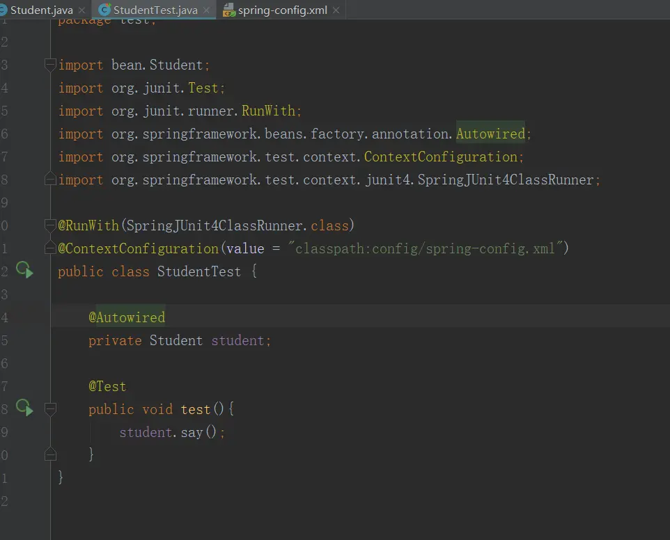This screenshot has width=670, height=540.
Task: Click the student.say() call
Action: pyautogui.click(x=172, y=432)
